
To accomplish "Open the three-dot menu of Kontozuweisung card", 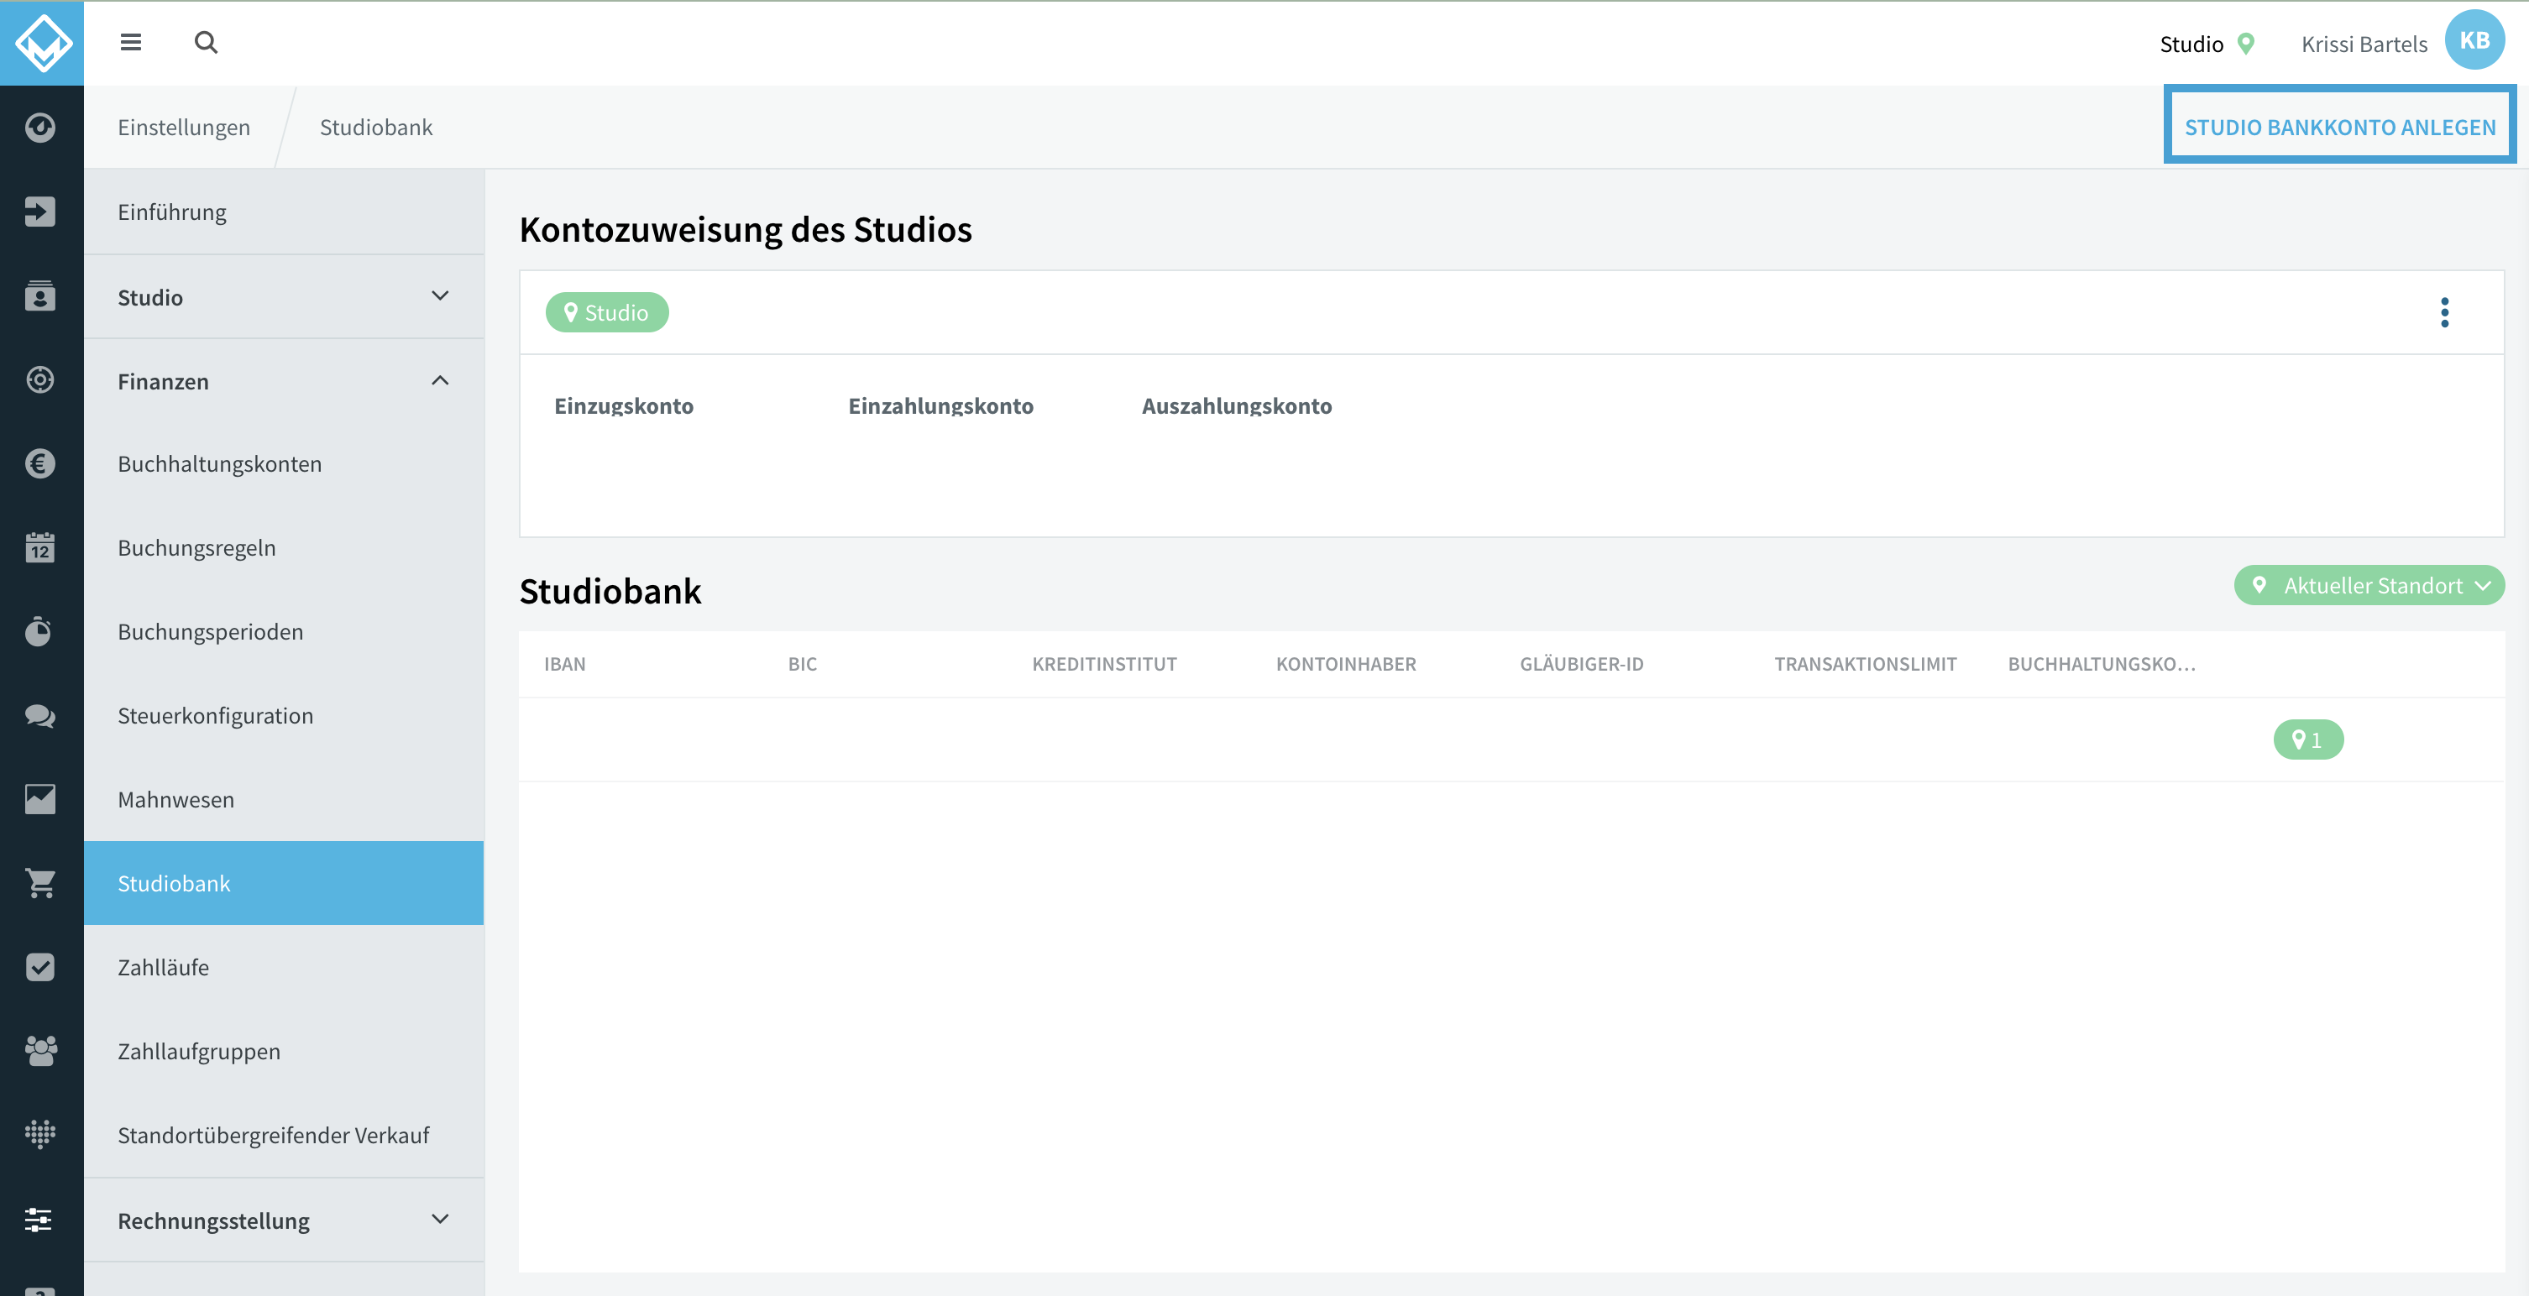I will [2444, 313].
